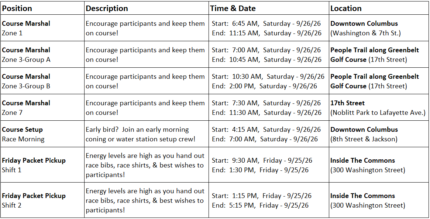Select the Friday Packet Pickup Shift 1 cell

[x=42, y=165]
